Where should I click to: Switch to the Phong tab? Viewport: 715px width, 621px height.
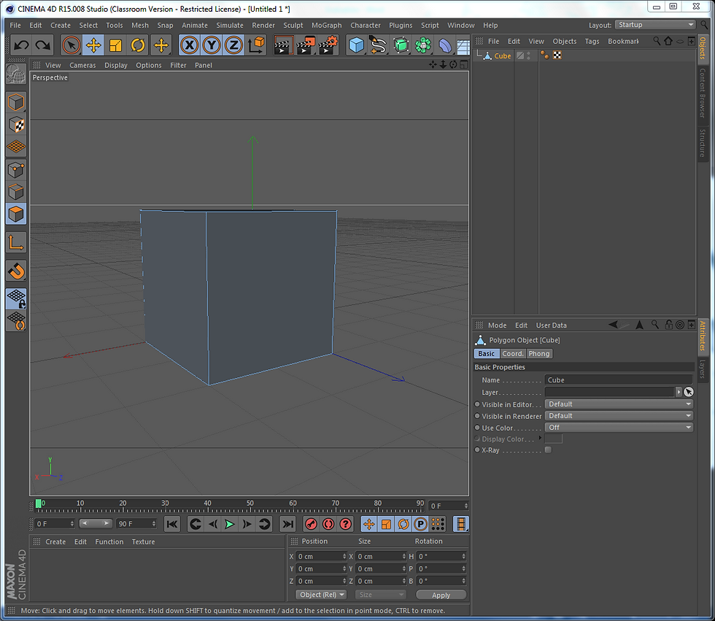(539, 353)
